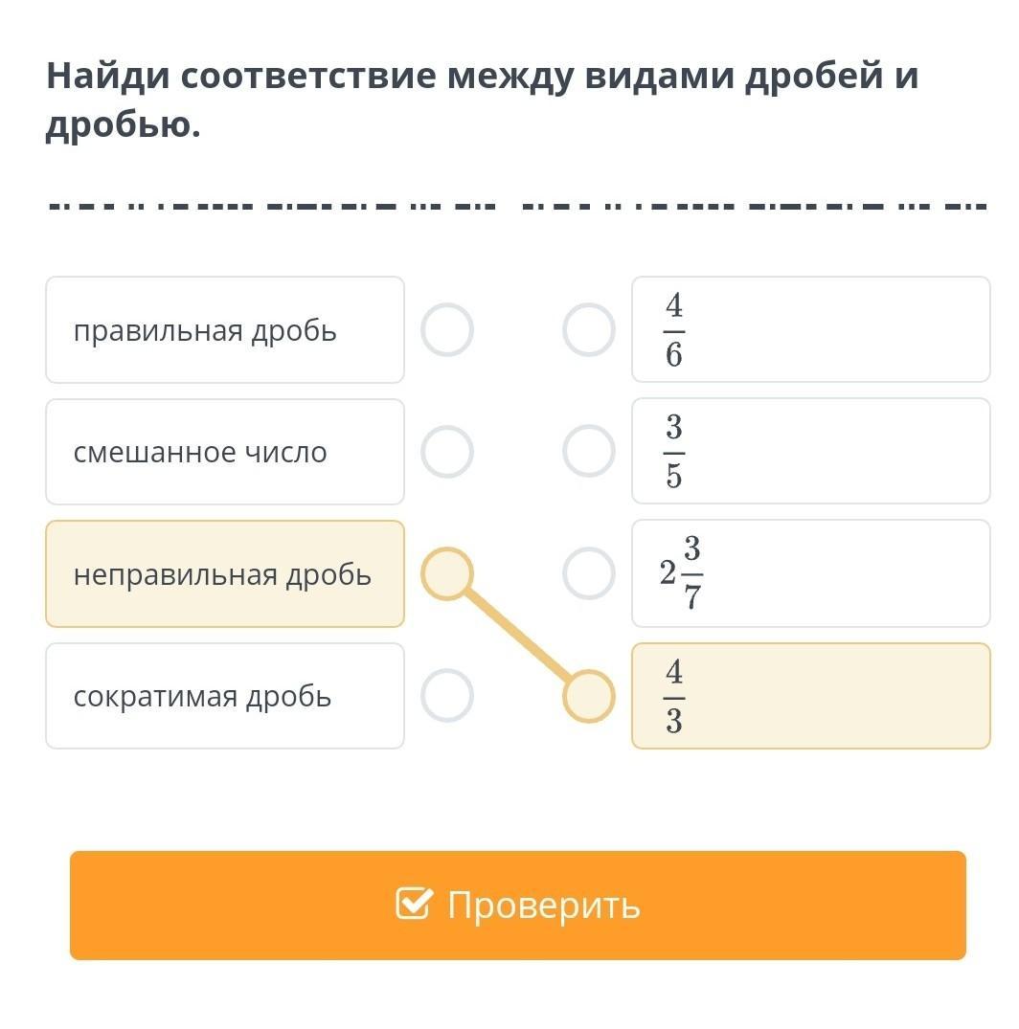This screenshot has width=1019, height=1029.
Task: Select the 'смешанное число' card
Action: pyautogui.click(x=225, y=452)
